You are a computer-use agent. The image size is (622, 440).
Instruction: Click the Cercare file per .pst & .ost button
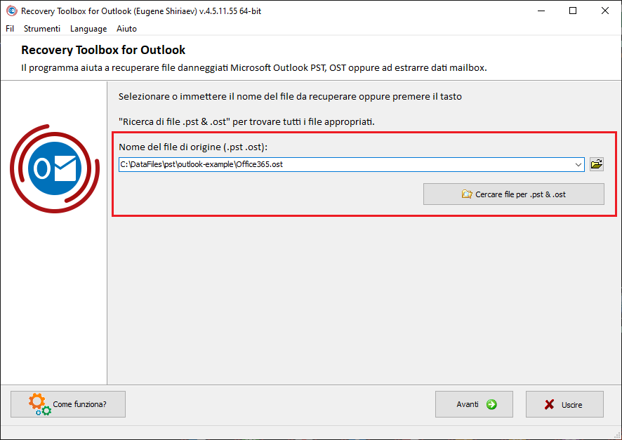coord(514,194)
